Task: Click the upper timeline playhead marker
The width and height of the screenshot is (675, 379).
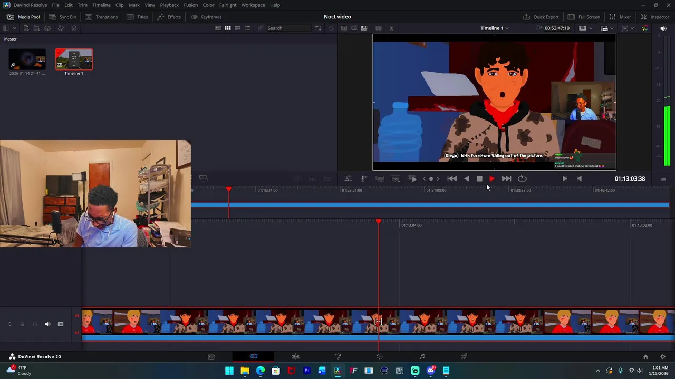Action: (x=228, y=188)
